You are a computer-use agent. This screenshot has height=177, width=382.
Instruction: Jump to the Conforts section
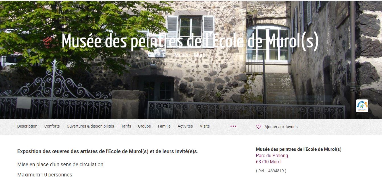(x=52, y=126)
